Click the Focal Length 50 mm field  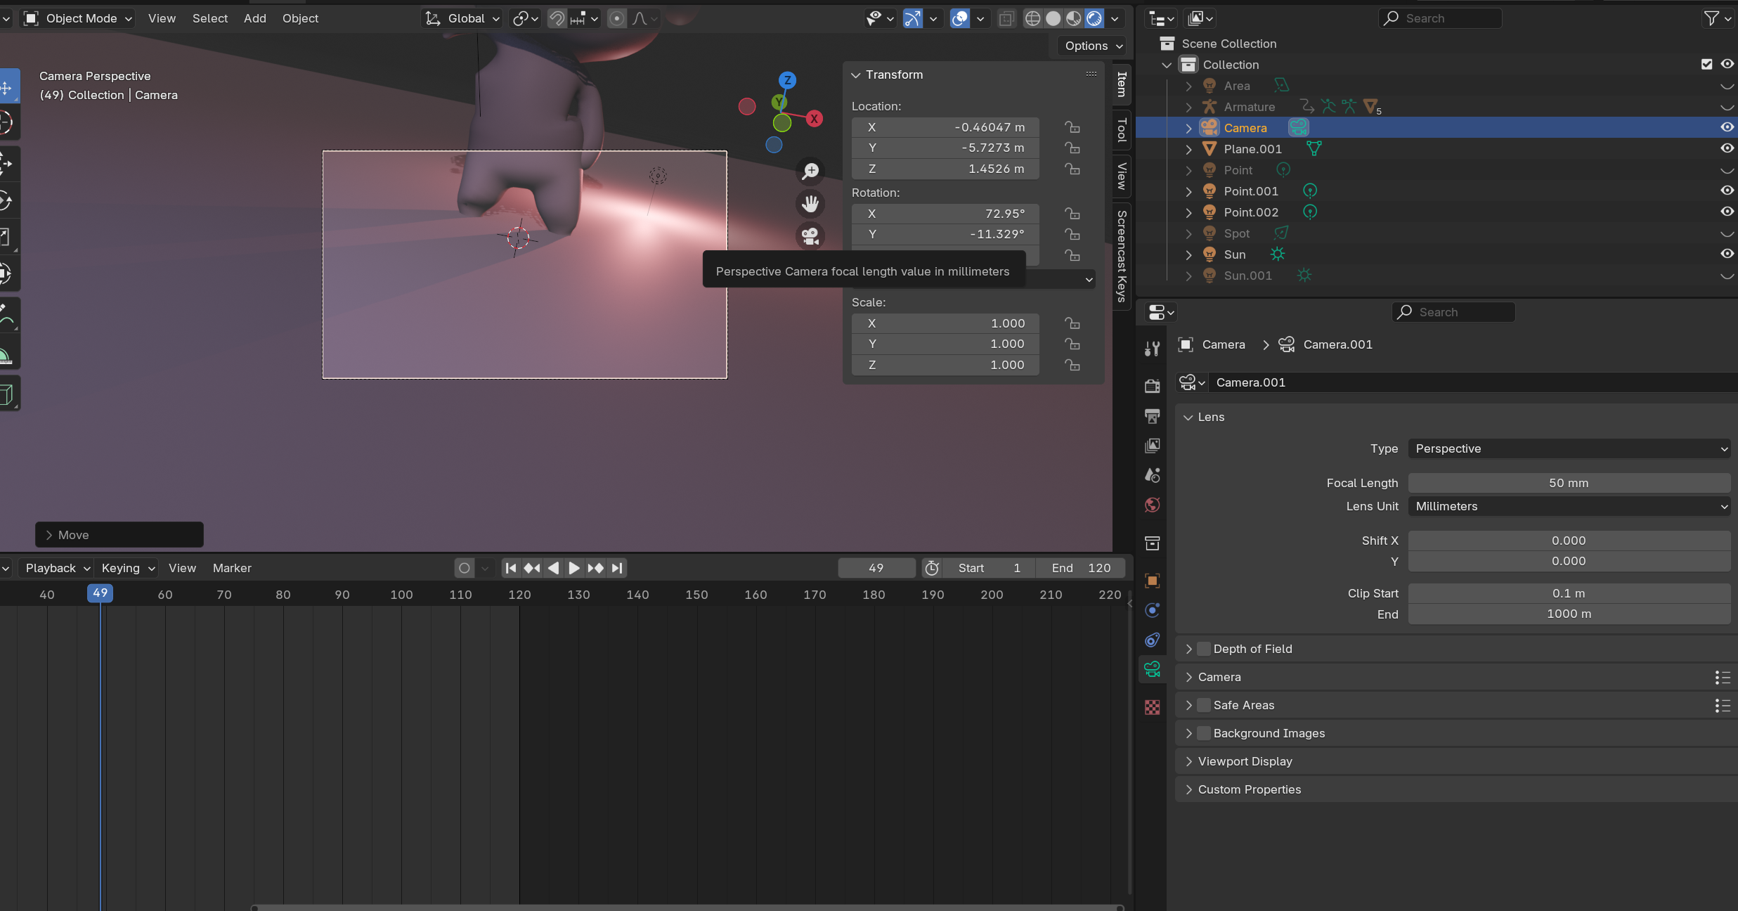(1569, 483)
